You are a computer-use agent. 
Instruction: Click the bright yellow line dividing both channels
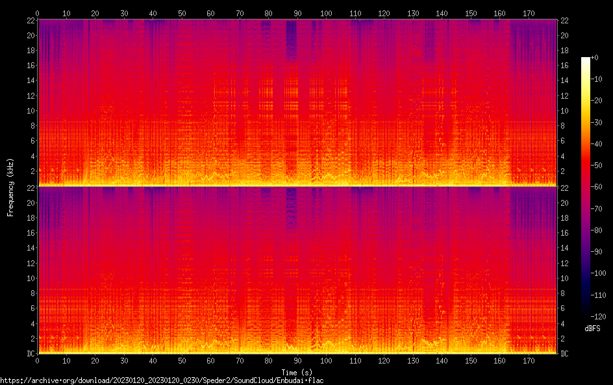297,186
